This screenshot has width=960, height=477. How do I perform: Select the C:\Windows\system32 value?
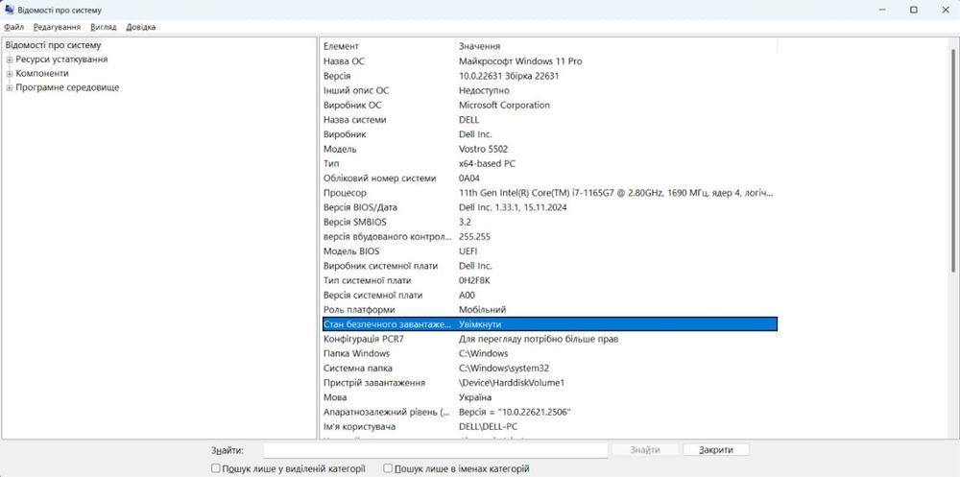504,368
